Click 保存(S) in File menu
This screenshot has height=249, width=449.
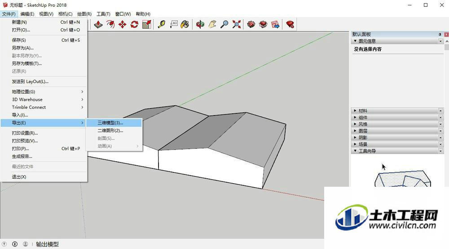44,40
